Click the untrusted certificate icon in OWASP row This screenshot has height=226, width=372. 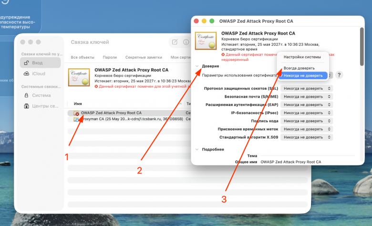coord(76,113)
